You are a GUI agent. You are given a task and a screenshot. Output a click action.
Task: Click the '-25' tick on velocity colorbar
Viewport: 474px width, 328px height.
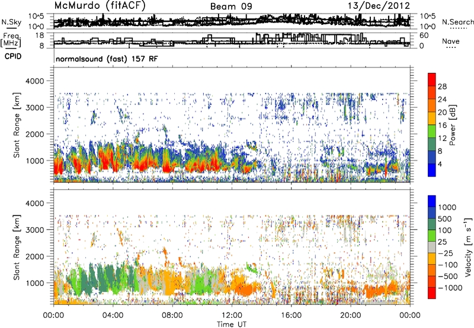click(447, 253)
